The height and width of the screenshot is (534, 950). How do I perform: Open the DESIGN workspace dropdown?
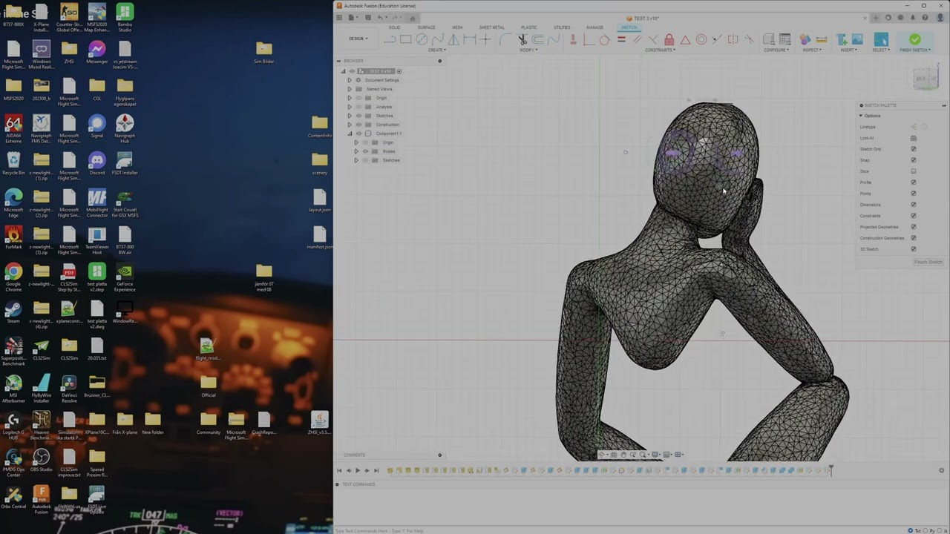[358, 39]
